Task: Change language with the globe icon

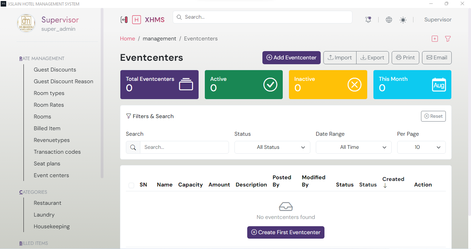Action: [x=389, y=20]
